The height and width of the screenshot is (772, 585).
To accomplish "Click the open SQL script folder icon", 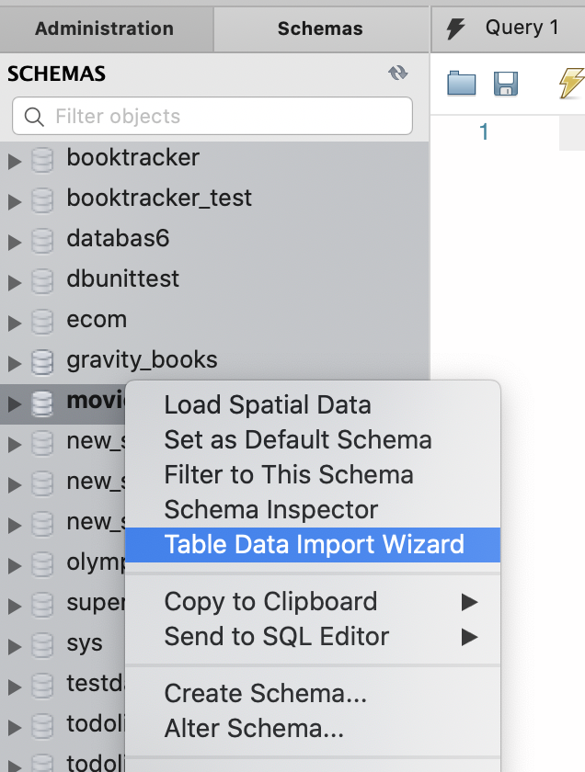I will click(x=461, y=84).
